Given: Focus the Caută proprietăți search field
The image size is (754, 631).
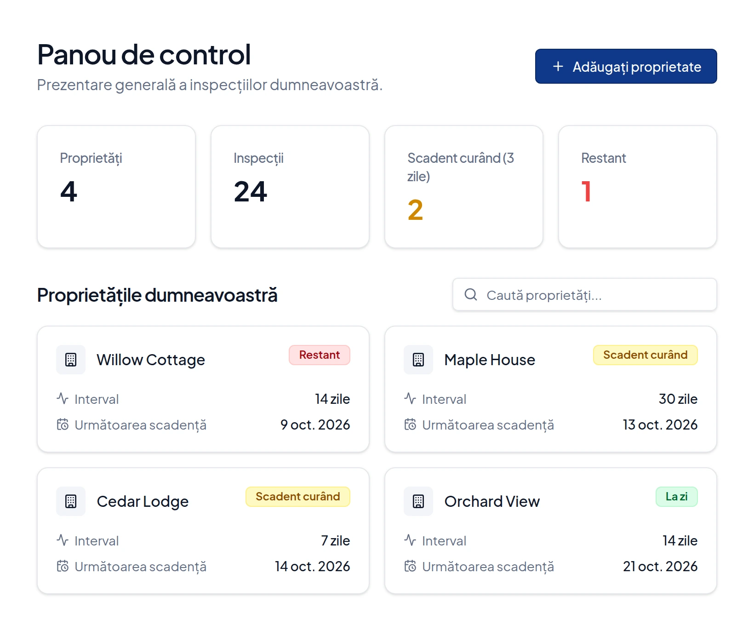Looking at the screenshot, I should tap(585, 294).
